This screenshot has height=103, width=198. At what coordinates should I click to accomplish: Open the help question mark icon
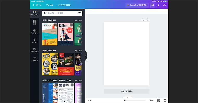click(165, 100)
